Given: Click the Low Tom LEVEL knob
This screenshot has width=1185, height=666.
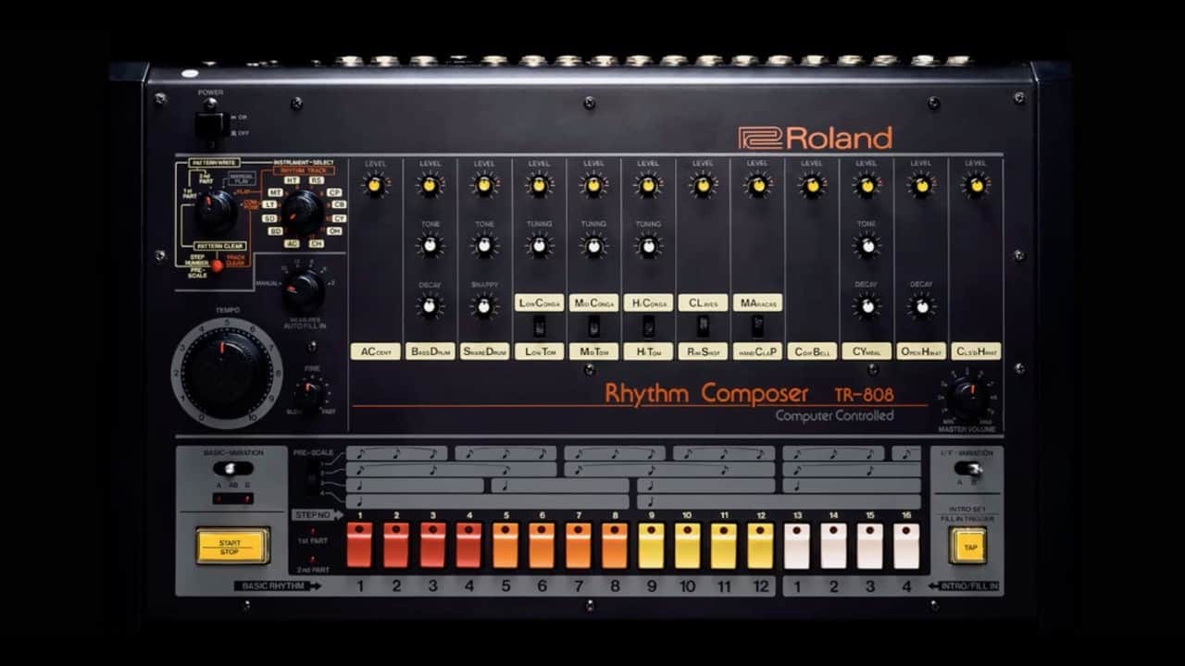Looking at the screenshot, I should tap(539, 186).
